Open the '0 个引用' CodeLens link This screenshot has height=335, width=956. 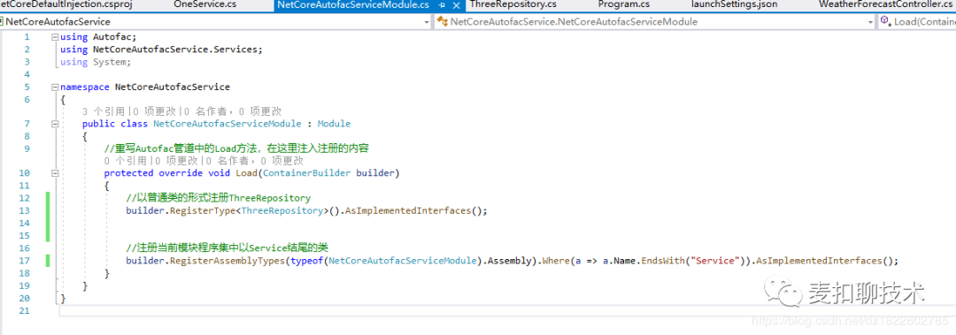coord(127,161)
